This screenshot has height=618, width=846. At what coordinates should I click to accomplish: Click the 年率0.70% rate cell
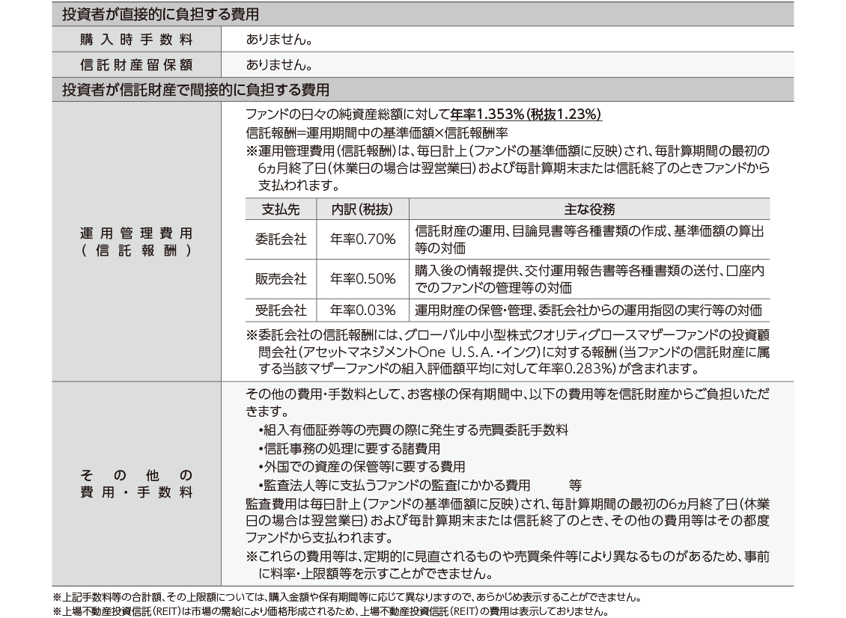pyautogui.click(x=362, y=239)
